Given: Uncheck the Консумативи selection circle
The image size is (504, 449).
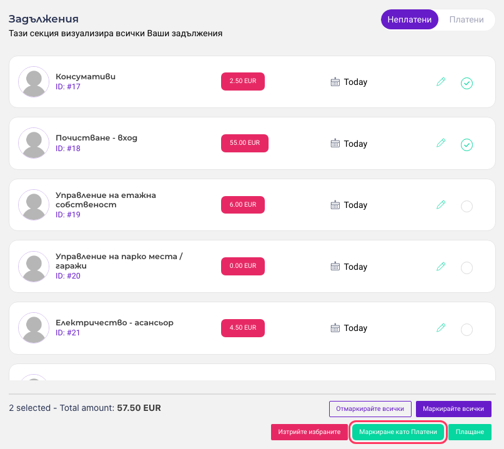Looking at the screenshot, I should coord(467,83).
